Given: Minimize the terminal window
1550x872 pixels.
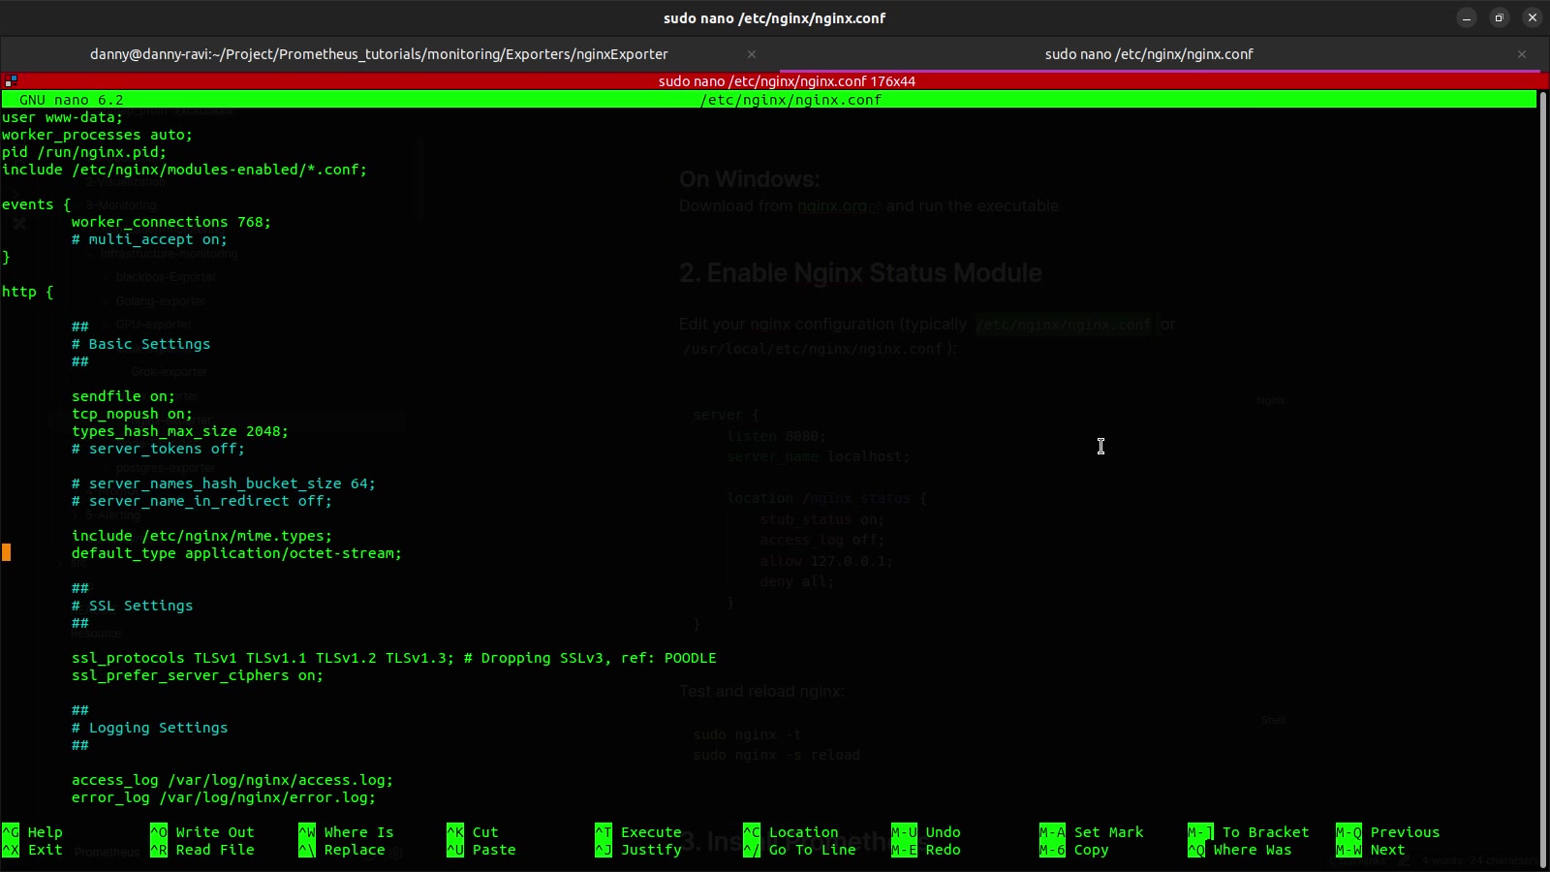Looking at the screenshot, I should pyautogui.click(x=1467, y=17).
